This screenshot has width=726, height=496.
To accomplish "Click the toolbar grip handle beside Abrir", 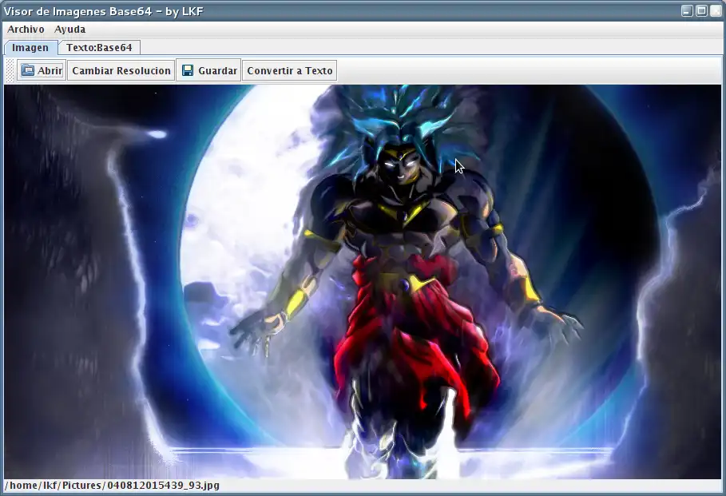I will pyautogui.click(x=10, y=70).
